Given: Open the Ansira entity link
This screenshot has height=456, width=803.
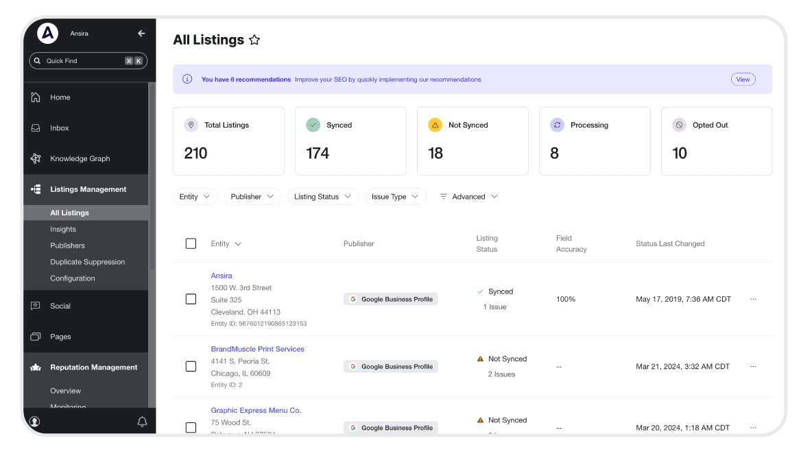Looking at the screenshot, I should pyautogui.click(x=221, y=276).
